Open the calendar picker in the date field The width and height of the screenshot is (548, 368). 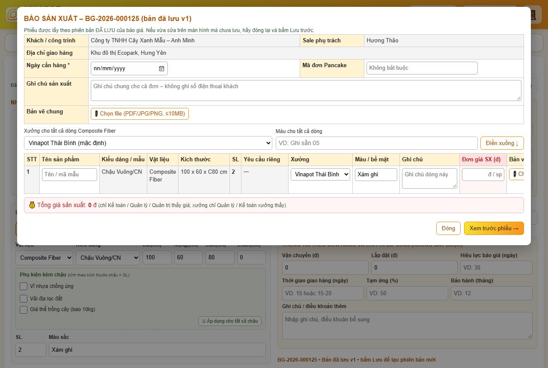point(161,68)
